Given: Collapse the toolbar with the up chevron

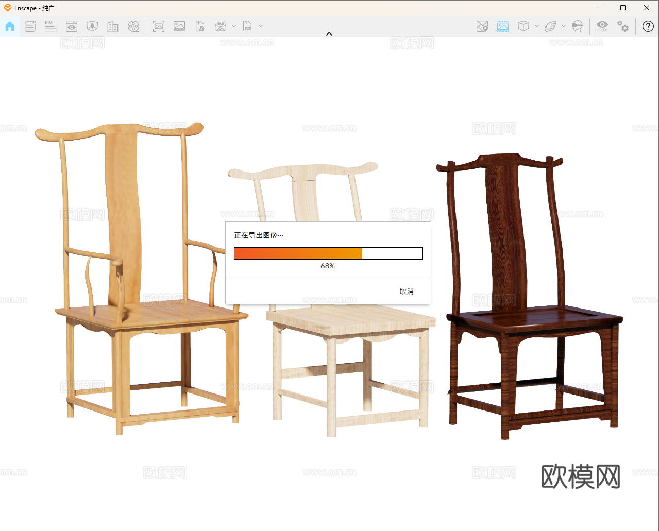Looking at the screenshot, I should (329, 34).
